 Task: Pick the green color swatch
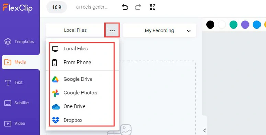coord(233,25)
